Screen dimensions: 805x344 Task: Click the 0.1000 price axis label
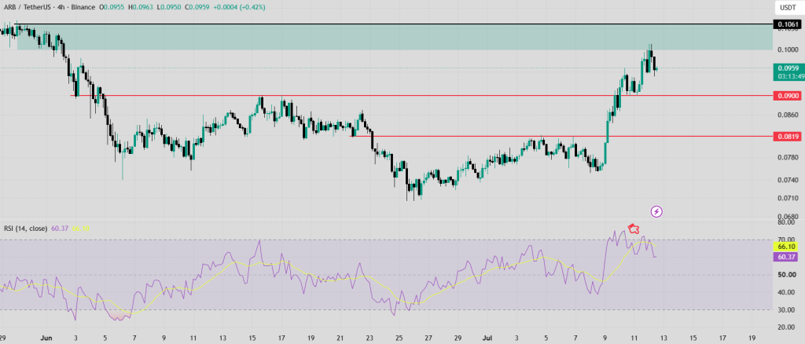point(788,49)
